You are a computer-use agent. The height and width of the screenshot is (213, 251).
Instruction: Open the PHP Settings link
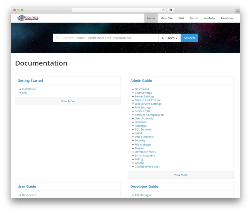[x=143, y=107]
